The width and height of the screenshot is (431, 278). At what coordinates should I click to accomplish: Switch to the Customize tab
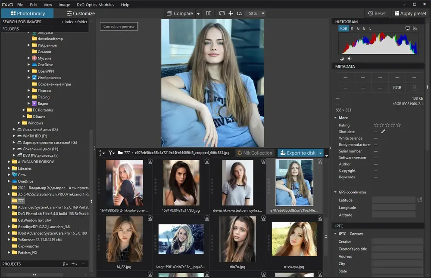[x=81, y=13]
